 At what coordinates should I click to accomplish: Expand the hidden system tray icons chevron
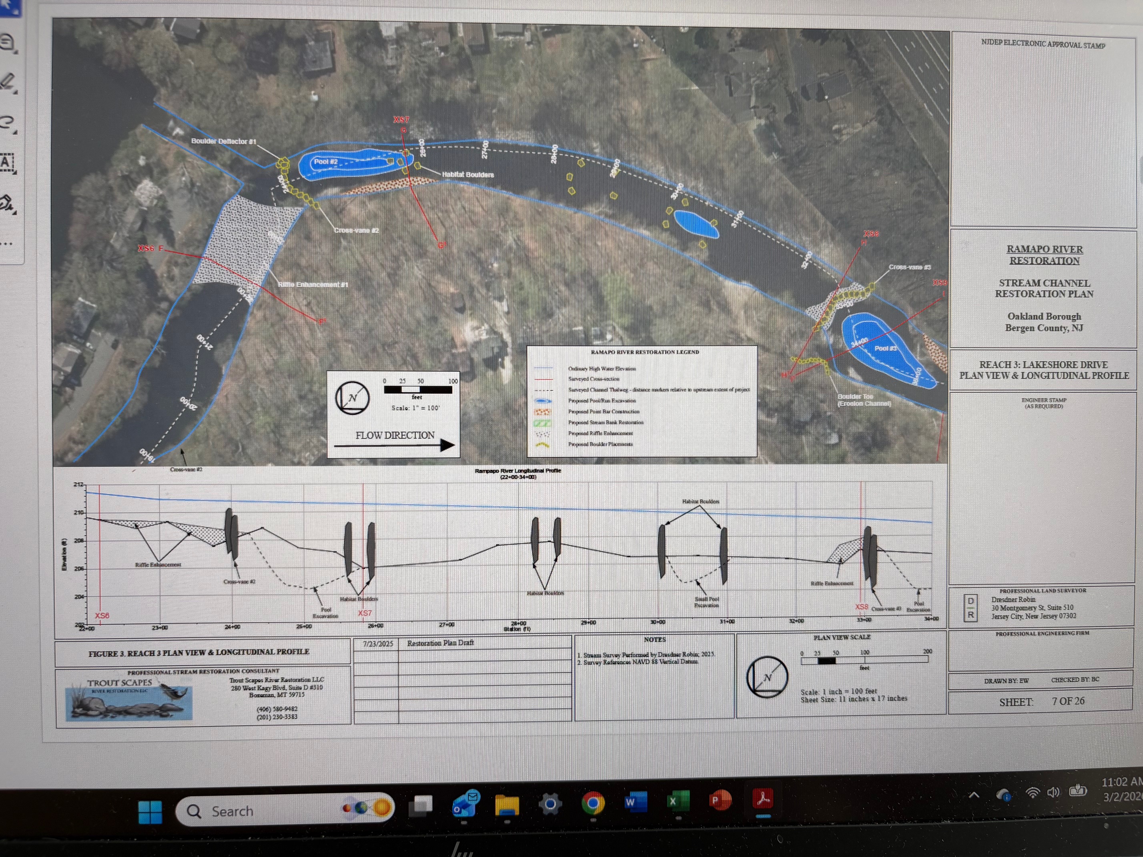coord(974,795)
